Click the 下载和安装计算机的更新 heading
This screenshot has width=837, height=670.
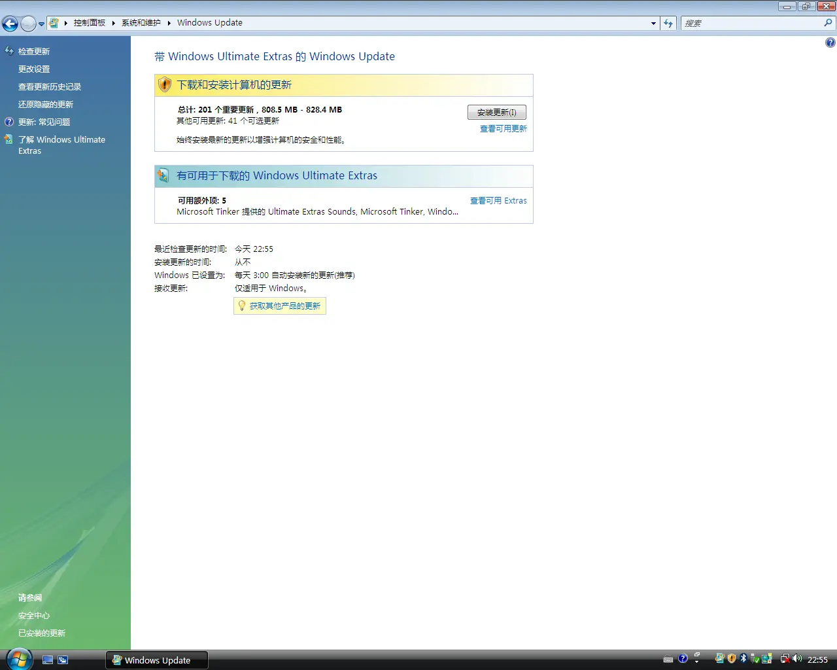click(x=234, y=85)
